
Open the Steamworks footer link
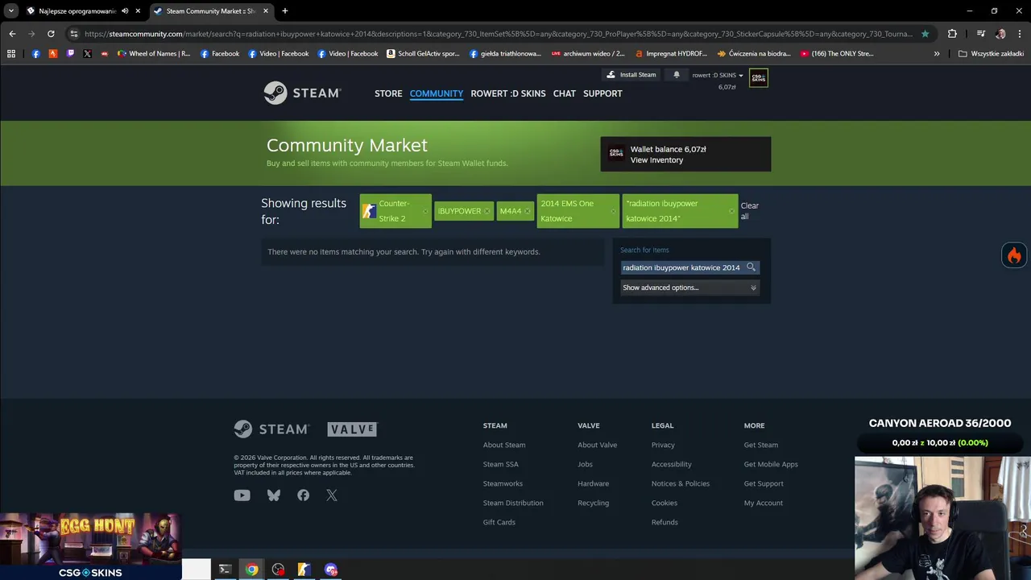click(503, 483)
